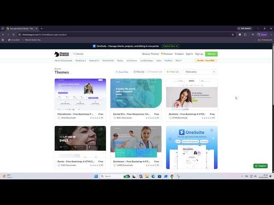The width and height of the screenshot is (274, 205).
Task: Open the School profile button
Action: coord(262,35)
